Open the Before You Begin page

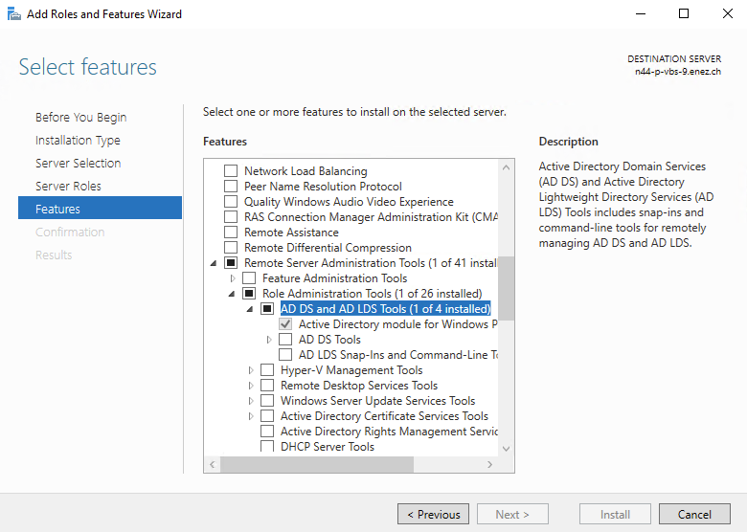pyautogui.click(x=80, y=117)
